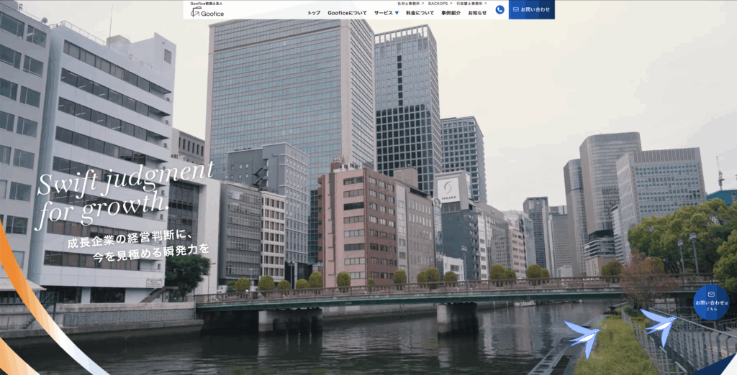Click the external link arrow beside BACKOPS
This screenshot has height=375, width=737.
[x=451, y=3]
